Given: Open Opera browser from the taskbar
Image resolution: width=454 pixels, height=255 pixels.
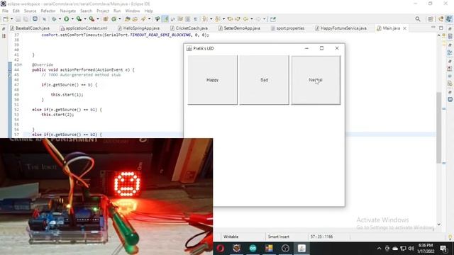Looking at the screenshot, I should (221, 249).
